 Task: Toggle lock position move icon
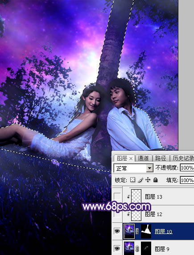(148, 180)
